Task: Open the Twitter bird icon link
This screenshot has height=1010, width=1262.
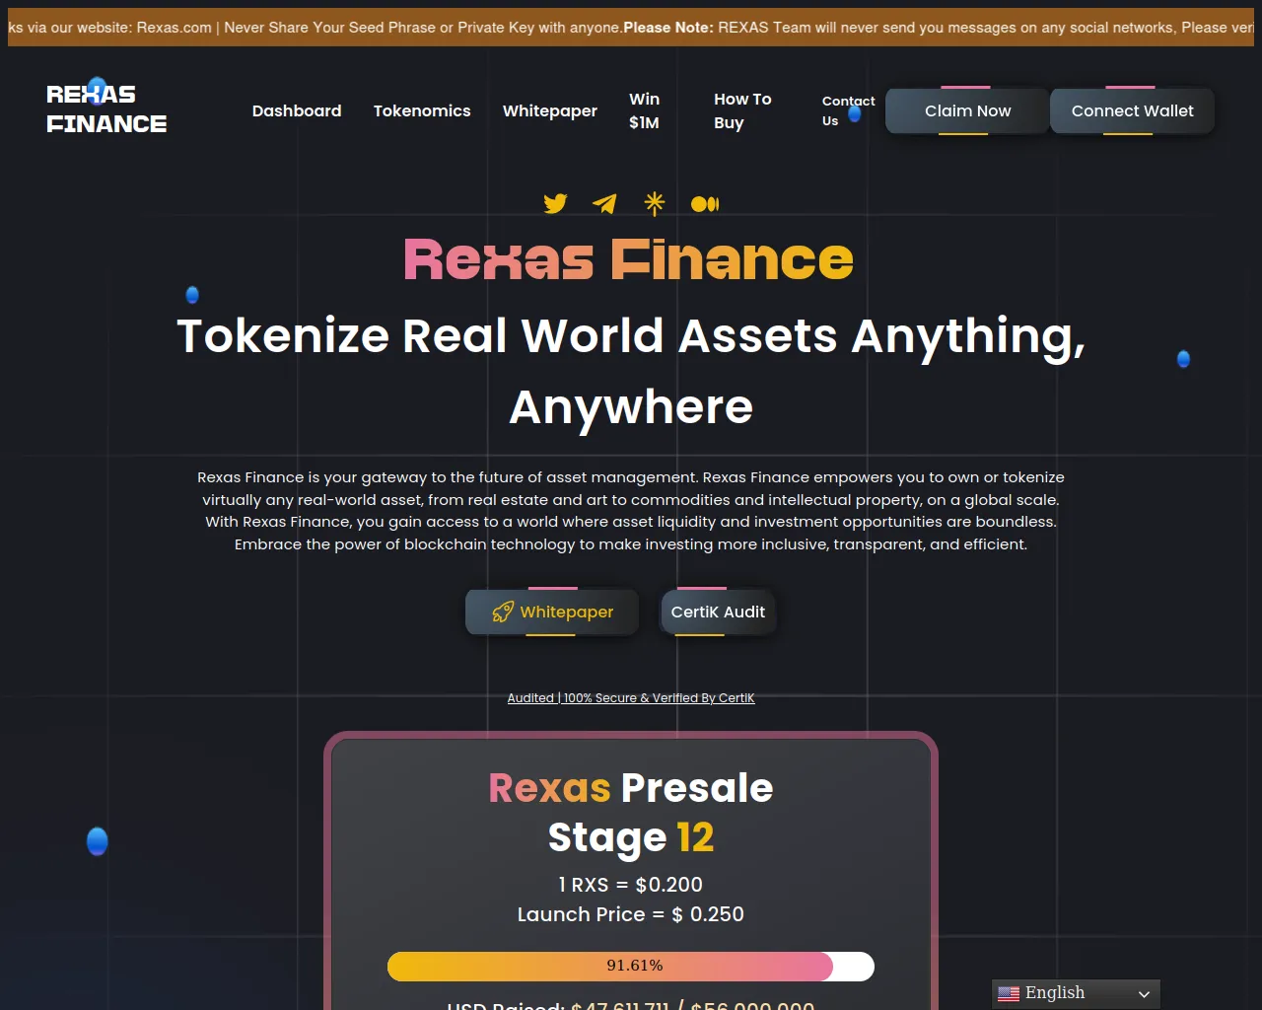Action: 555,203
